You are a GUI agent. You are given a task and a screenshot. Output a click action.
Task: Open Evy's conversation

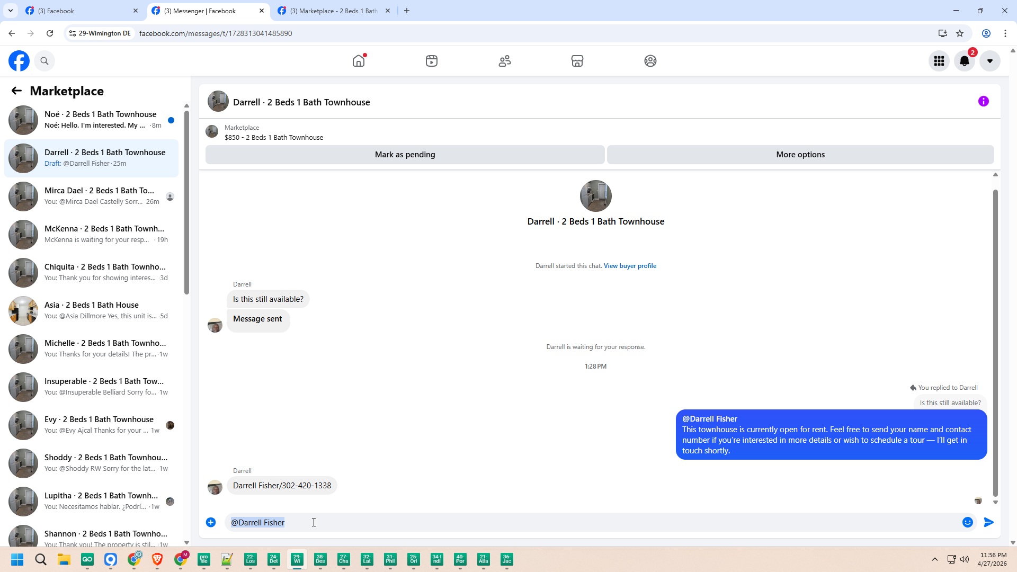pos(92,425)
